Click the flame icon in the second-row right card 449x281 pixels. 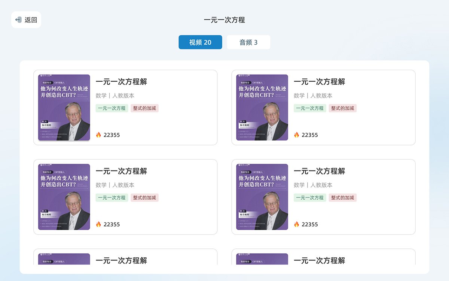tap(296, 224)
